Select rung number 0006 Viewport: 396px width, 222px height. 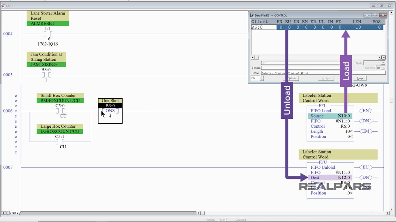coord(8,111)
